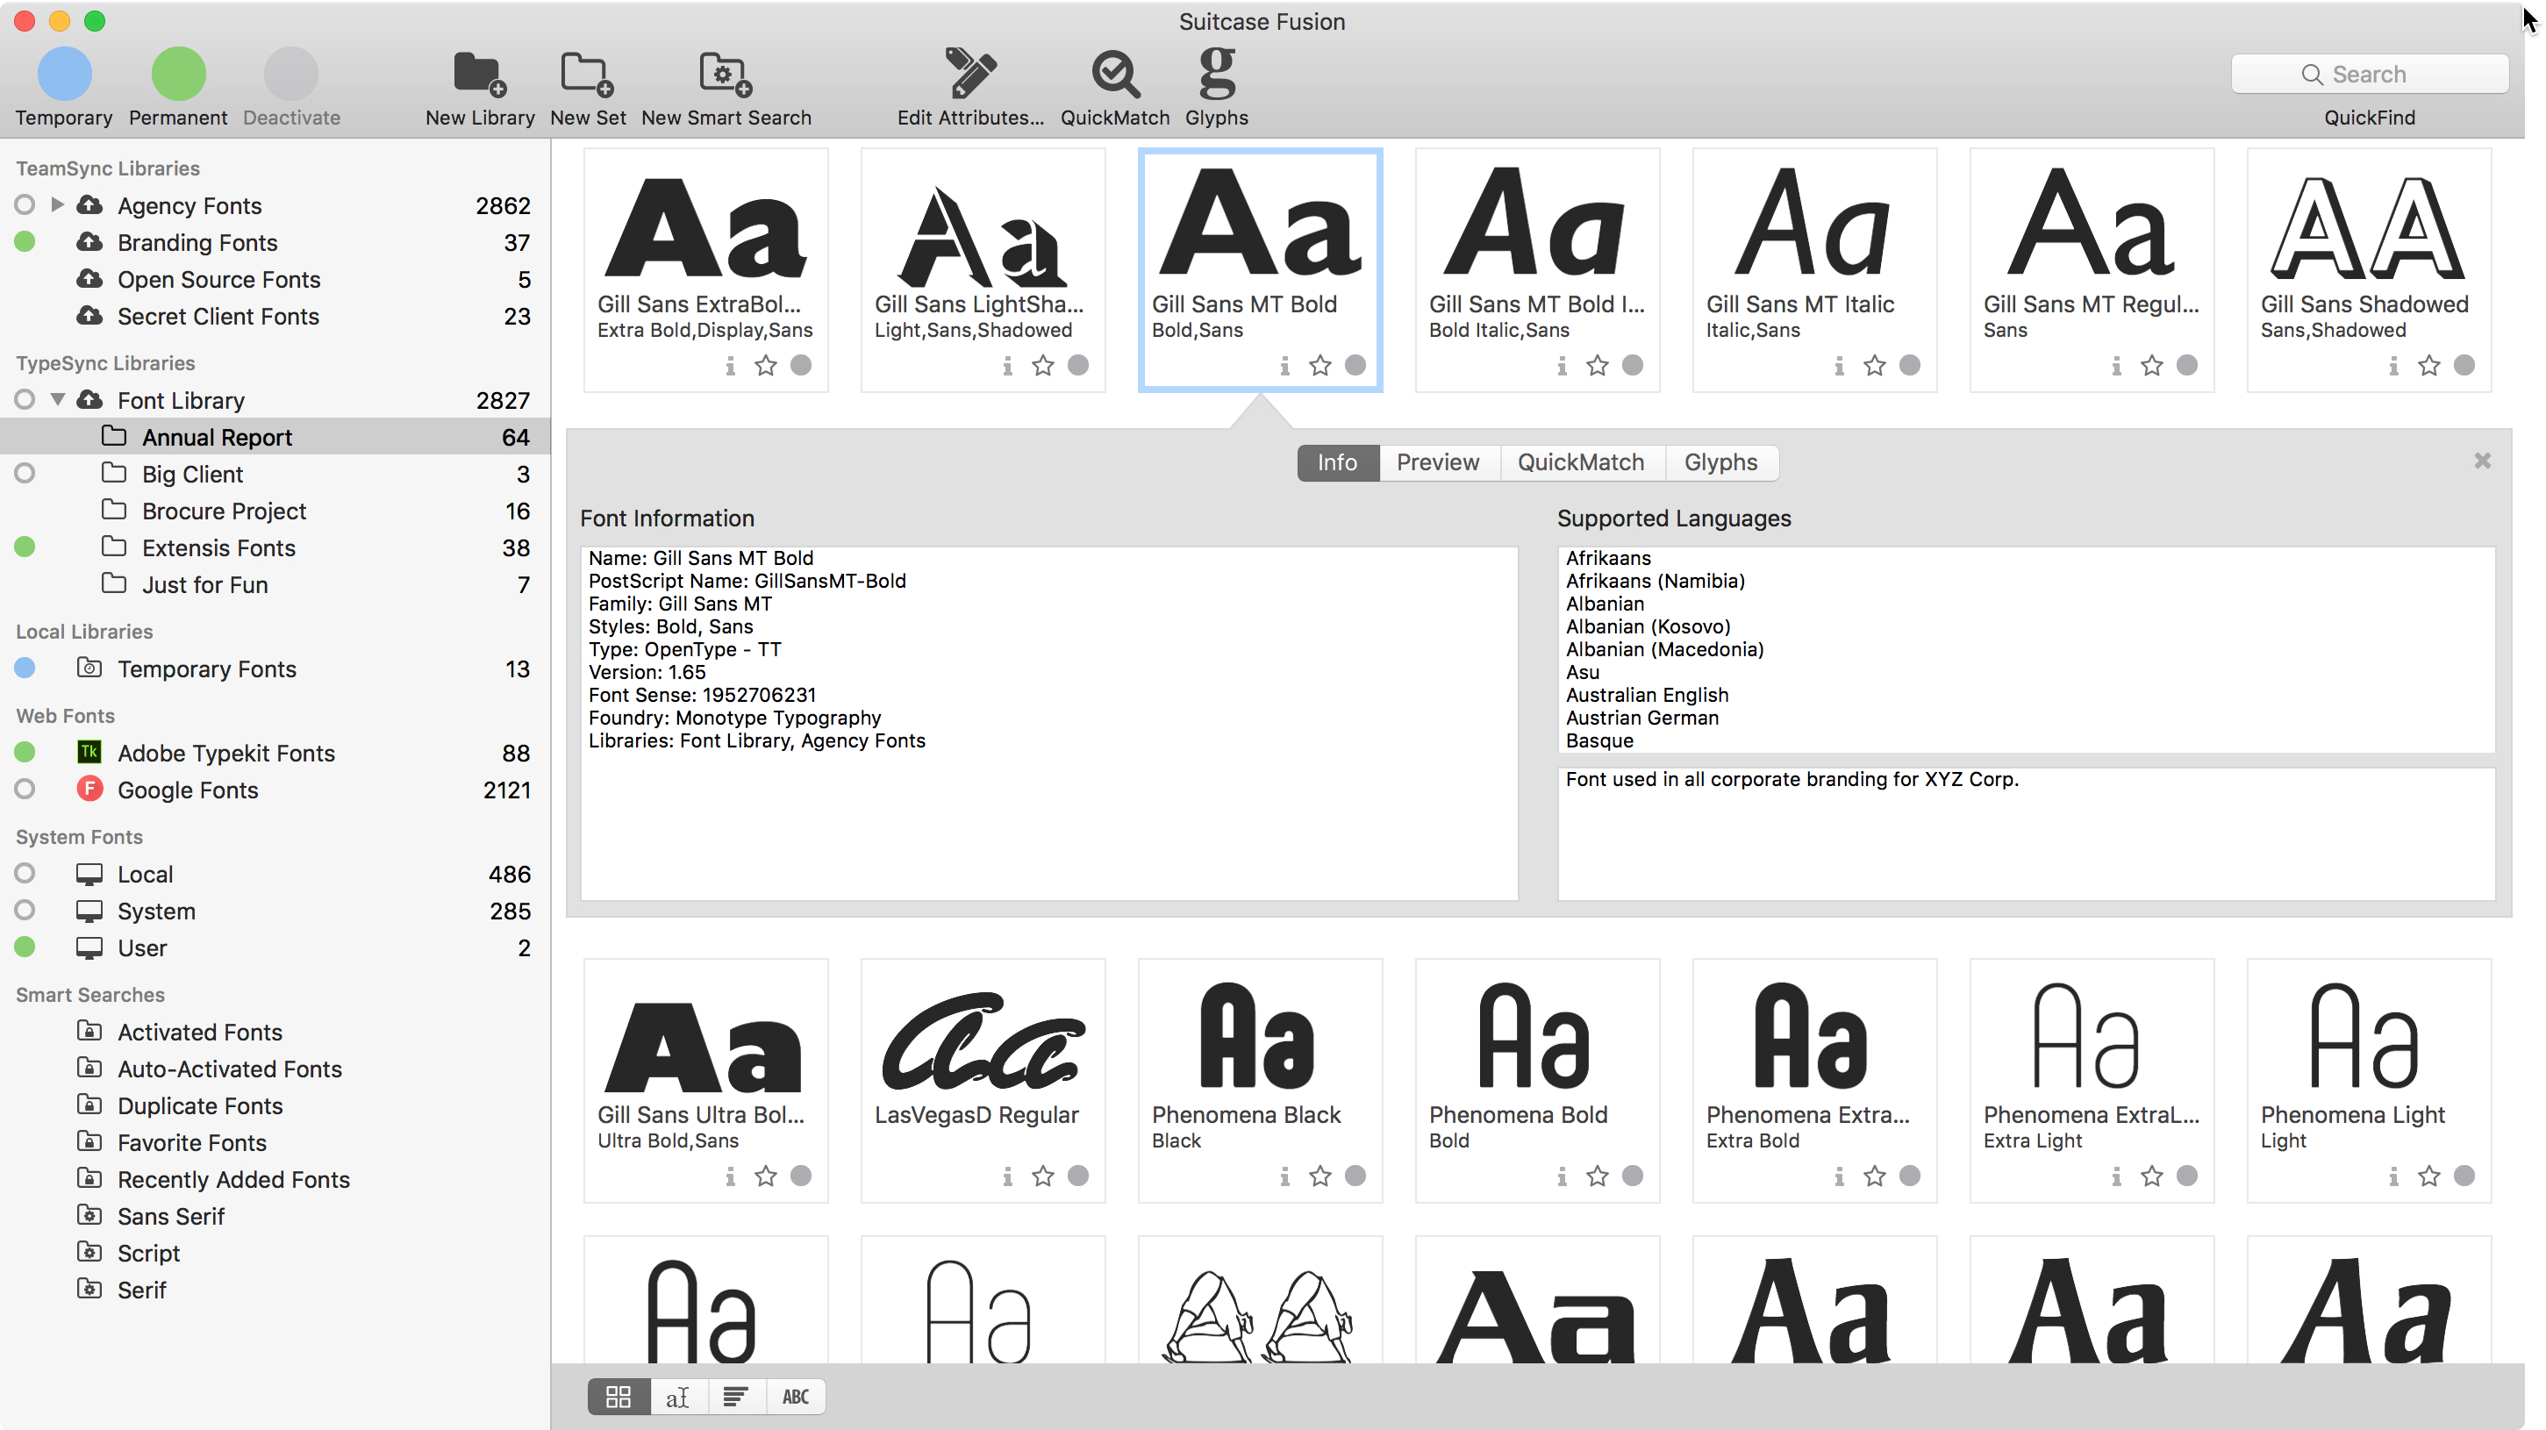Favorite Gill Sans MT Bold with star
This screenshot has height=1430, width=2546.
pyautogui.click(x=1319, y=366)
